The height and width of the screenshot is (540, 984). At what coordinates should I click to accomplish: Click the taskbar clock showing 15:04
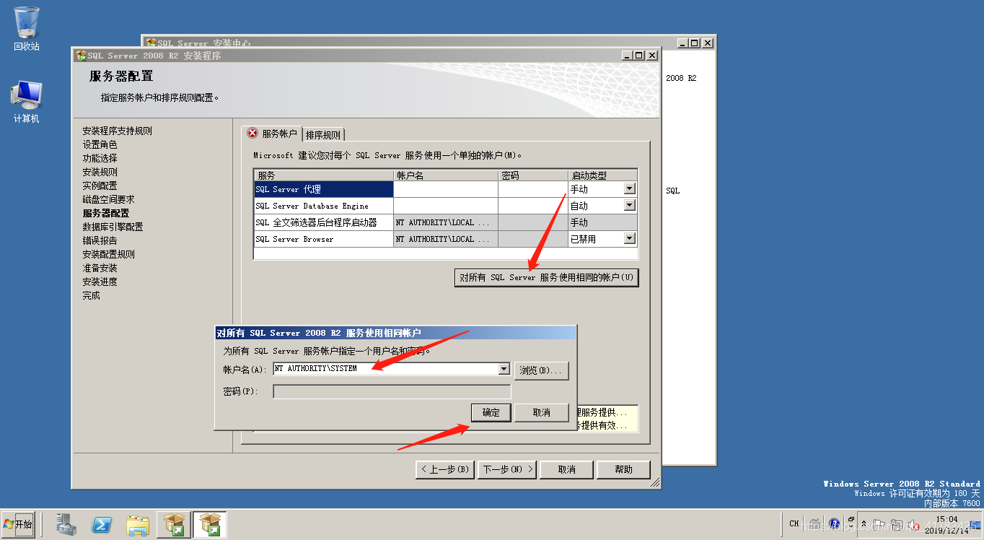pyautogui.click(x=946, y=525)
